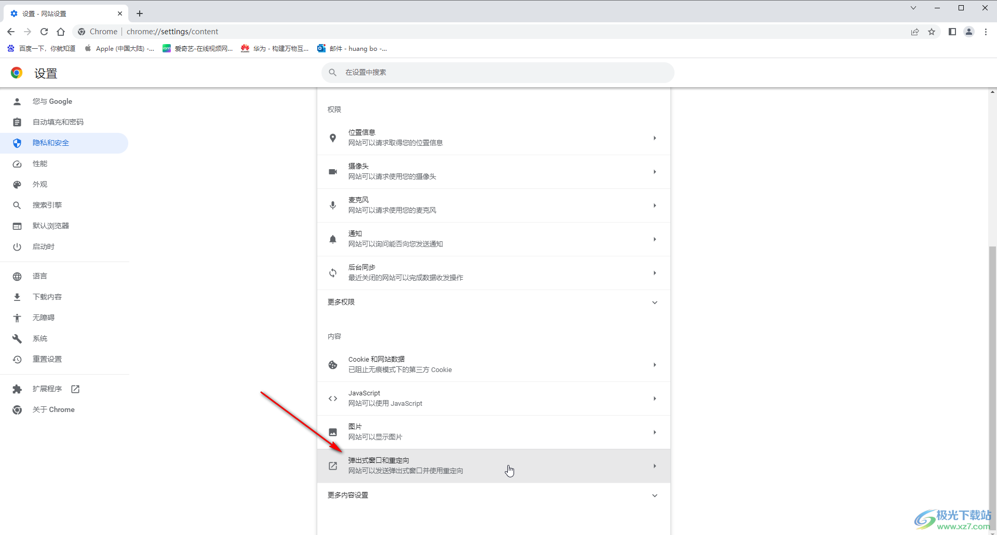Viewport: 997px width, 535px height.
Task: Open the user profile avatar
Action: pyautogui.click(x=969, y=32)
